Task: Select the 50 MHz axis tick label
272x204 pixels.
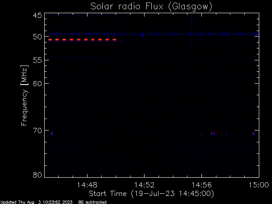Action: (37, 37)
